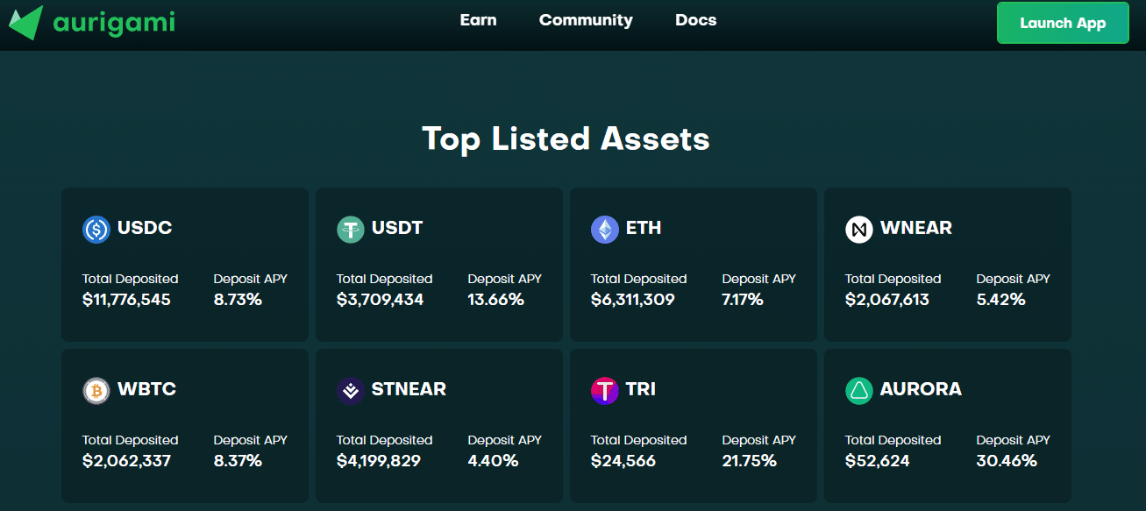This screenshot has width=1146, height=511.
Task: Open the Earn menu item
Action: [x=478, y=20]
